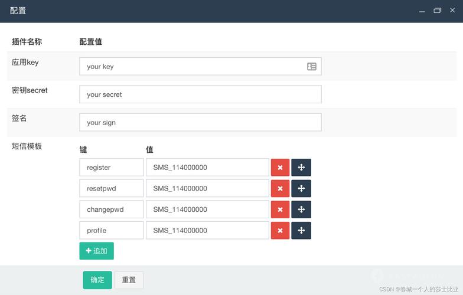Delete the register template row
This screenshot has height=295, width=463.
(x=280, y=168)
